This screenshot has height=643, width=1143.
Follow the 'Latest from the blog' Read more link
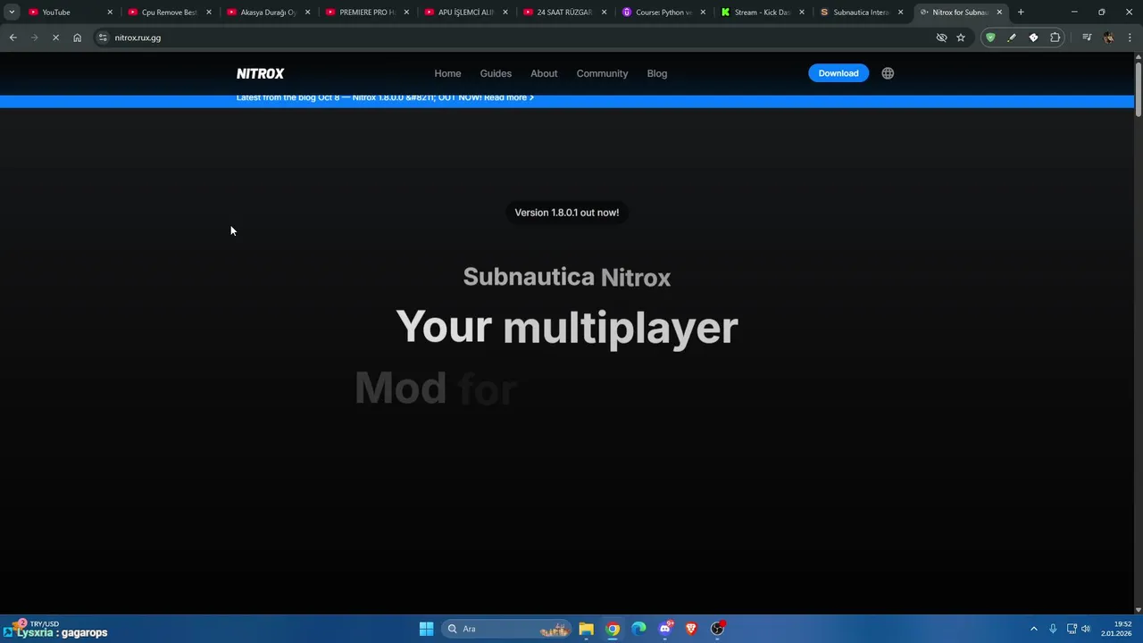(x=509, y=97)
